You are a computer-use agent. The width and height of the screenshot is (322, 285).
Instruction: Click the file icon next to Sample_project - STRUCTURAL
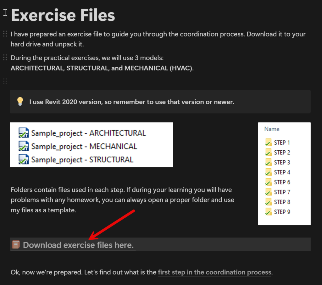24,159
